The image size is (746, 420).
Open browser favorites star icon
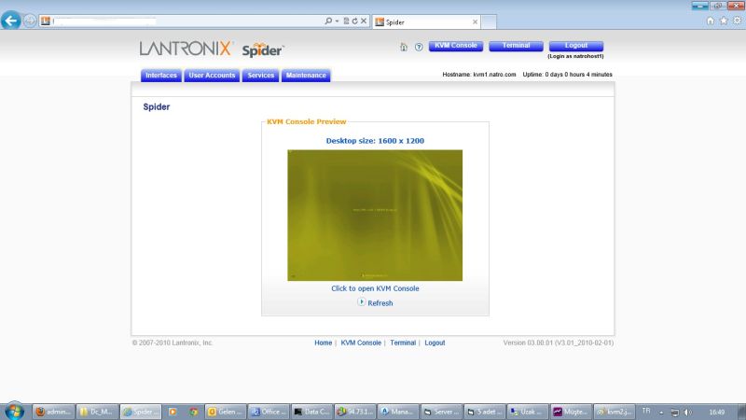coord(724,21)
